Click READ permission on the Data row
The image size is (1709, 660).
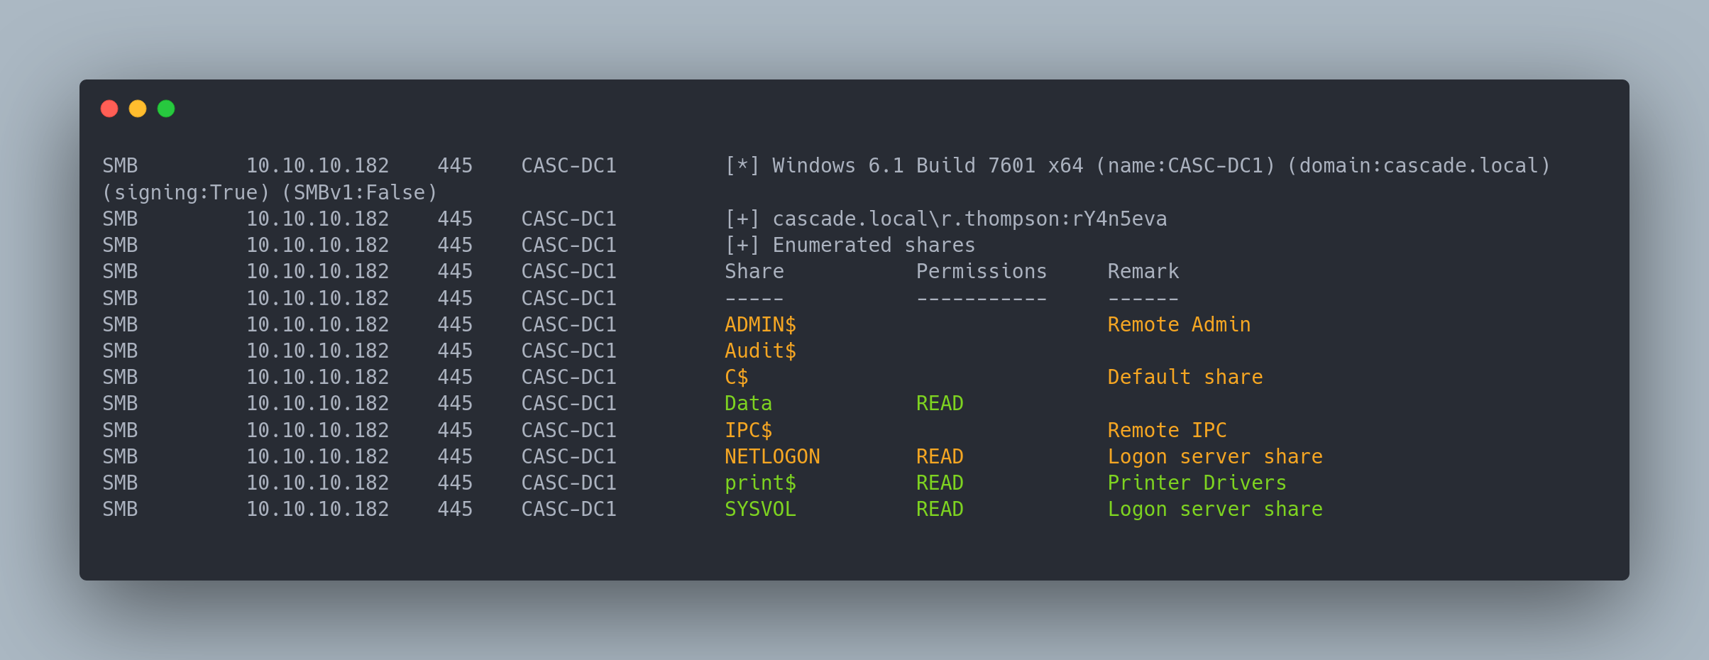point(940,403)
